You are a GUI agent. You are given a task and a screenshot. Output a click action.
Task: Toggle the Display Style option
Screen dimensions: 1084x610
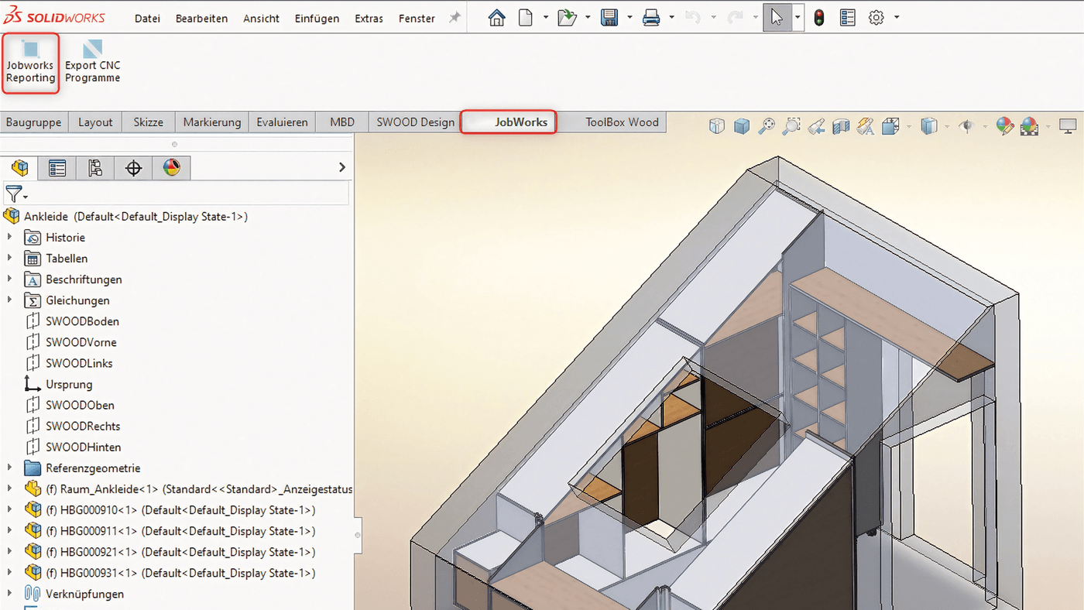[927, 125]
